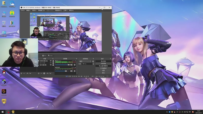Image resolution: width=203 pixels, height=114 pixels.
Task: Open source 滤镜 filters button
Action: click(50, 55)
